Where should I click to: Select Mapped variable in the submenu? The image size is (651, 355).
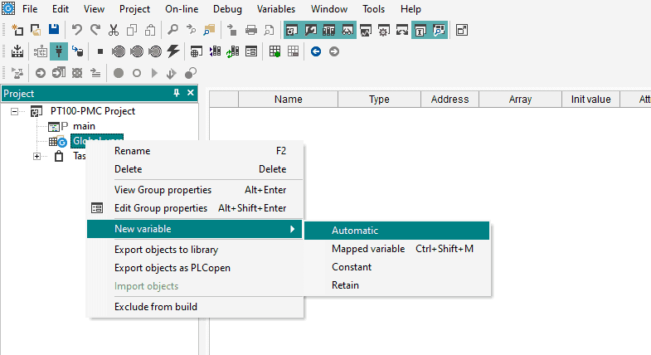[368, 249]
